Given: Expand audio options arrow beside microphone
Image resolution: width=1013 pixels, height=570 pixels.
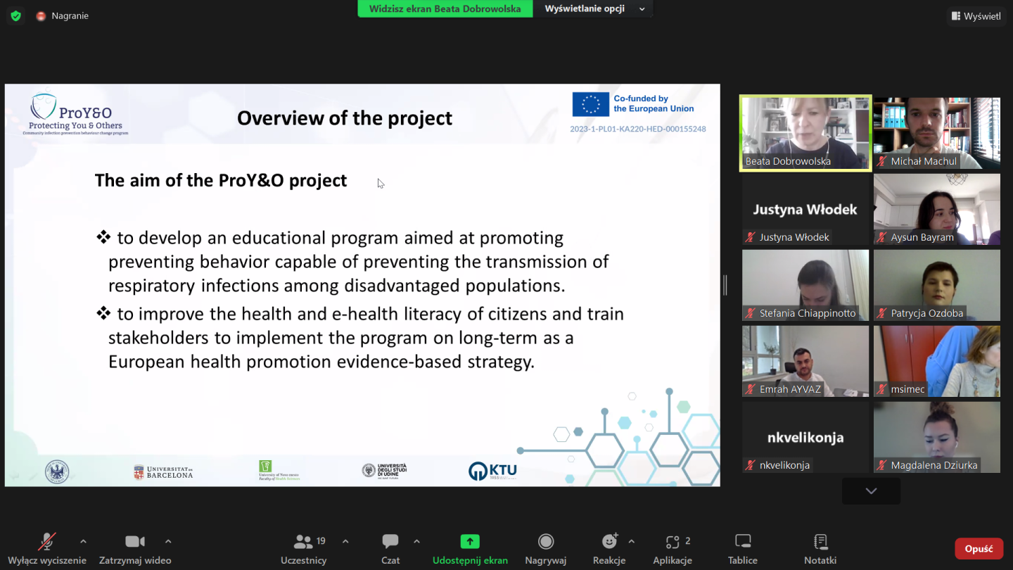Looking at the screenshot, I should (x=83, y=541).
